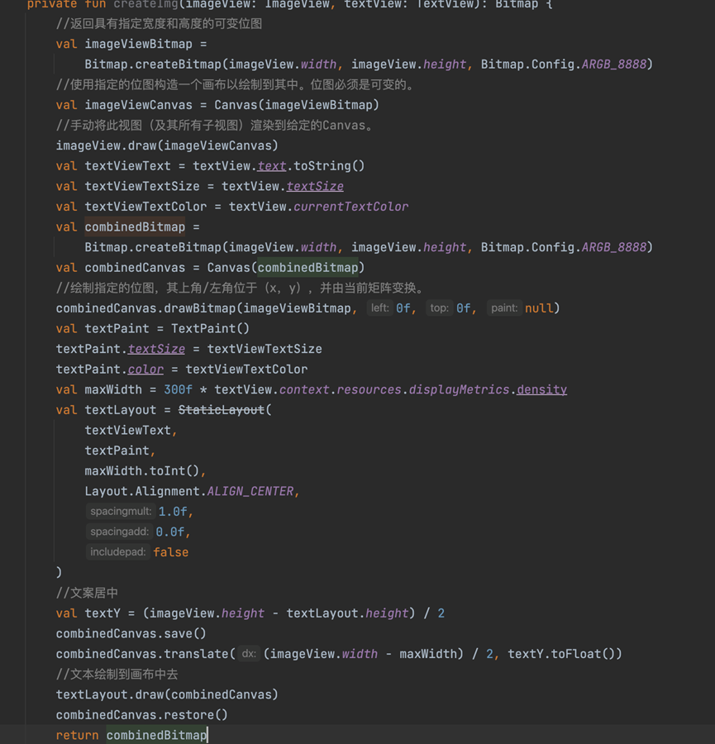The width and height of the screenshot is (715, 744).
Task: Click the textY.toFloat() argument
Action: 561,655
